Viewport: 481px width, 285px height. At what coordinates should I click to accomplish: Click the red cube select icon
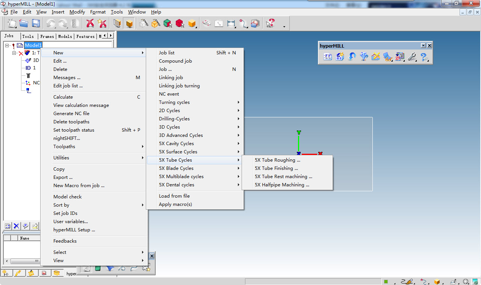tap(180, 24)
